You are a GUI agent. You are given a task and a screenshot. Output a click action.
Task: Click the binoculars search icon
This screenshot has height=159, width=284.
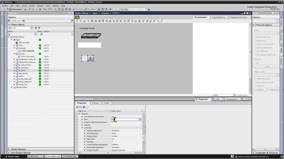click(149, 9)
